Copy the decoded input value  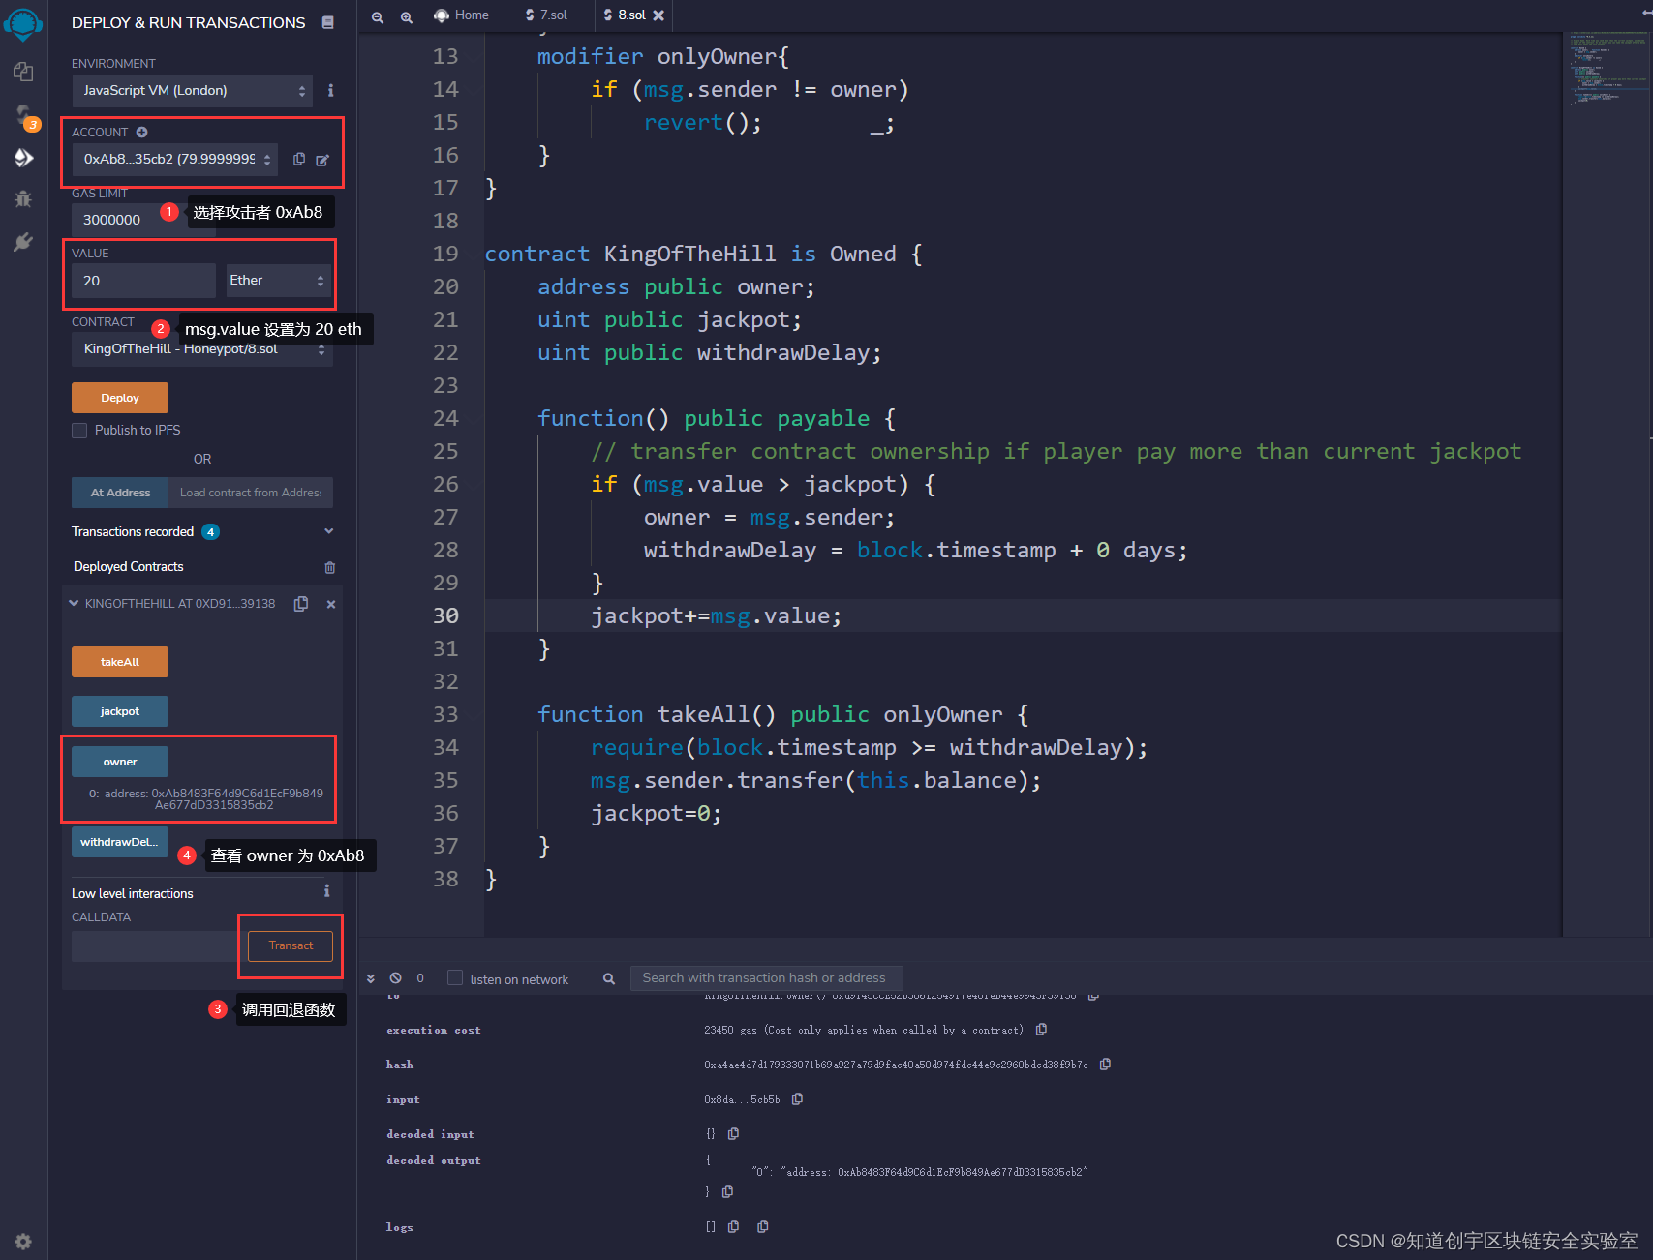pyautogui.click(x=733, y=1133)
